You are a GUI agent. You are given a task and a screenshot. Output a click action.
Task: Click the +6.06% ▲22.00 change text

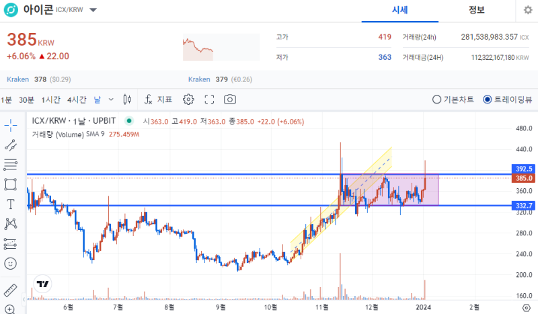(x=38, y=56)
